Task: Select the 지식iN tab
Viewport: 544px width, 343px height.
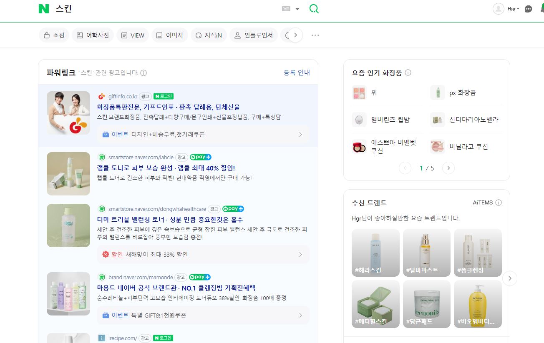Action: [x=209, y=35]
